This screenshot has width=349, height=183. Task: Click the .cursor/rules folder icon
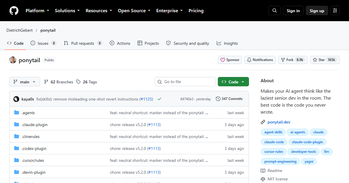coord(17,160)
